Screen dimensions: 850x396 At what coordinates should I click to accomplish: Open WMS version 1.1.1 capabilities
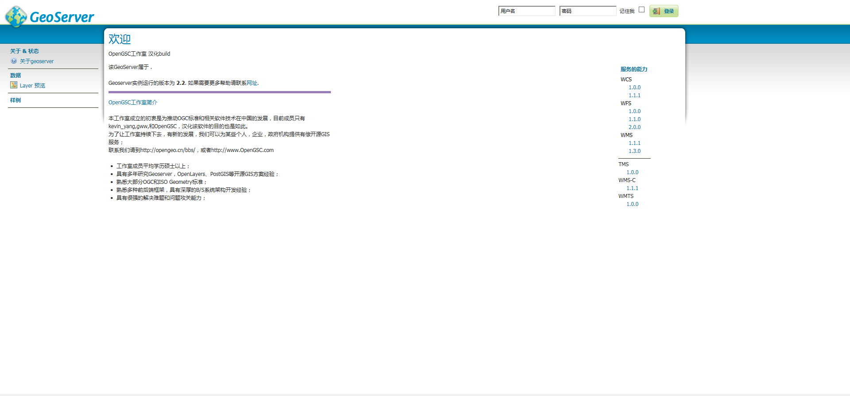pos(634,143)
